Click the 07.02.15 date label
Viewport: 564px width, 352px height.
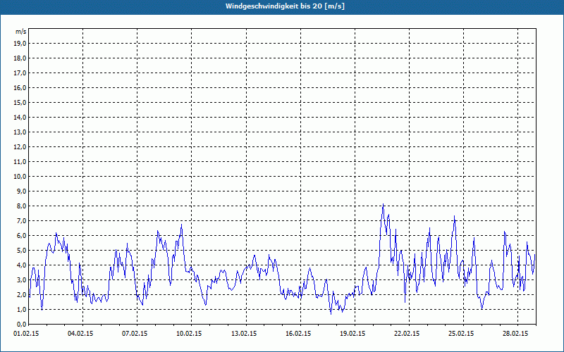(x=135, y=334)
